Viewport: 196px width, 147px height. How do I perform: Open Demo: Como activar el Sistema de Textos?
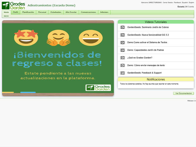(147, 43)
